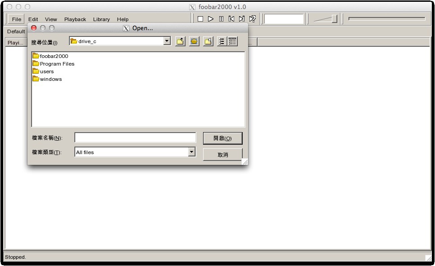Viewport: 435px width, 266px height.
Task: Switch file view to details mode
Action: (x=232, y=41)
